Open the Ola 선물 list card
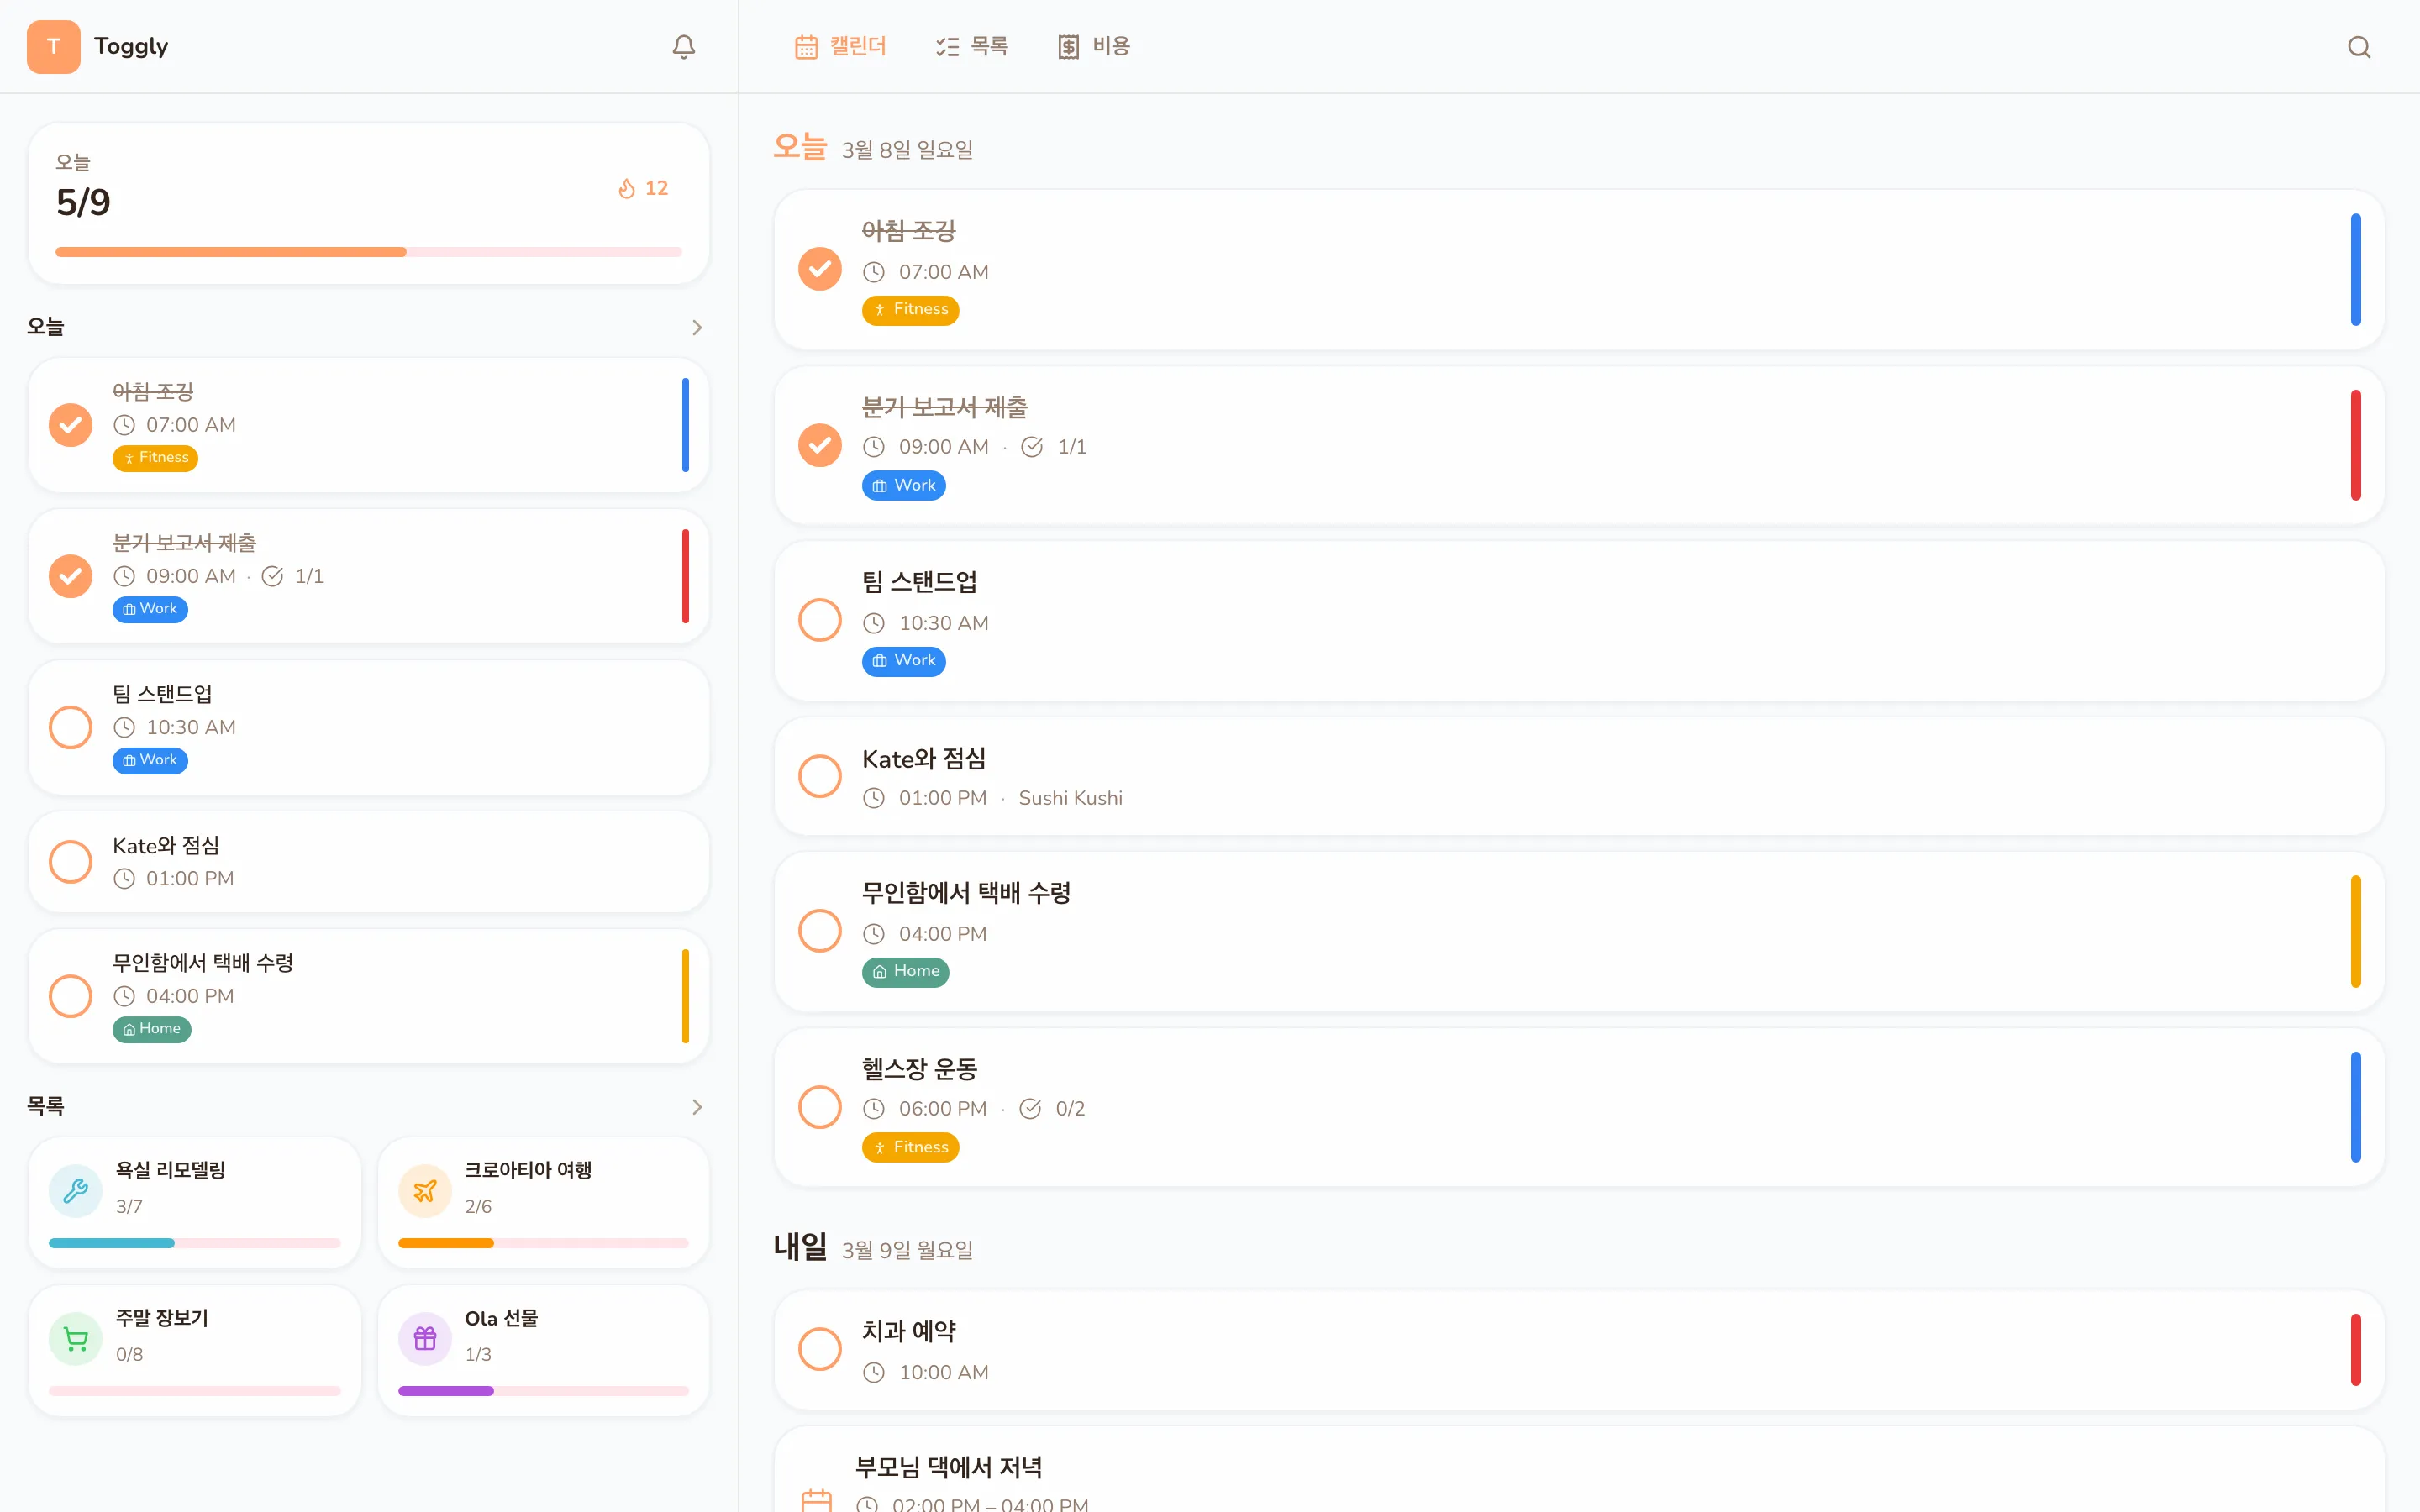This screenshot has width=2420, height=1512. [544, 1351]
